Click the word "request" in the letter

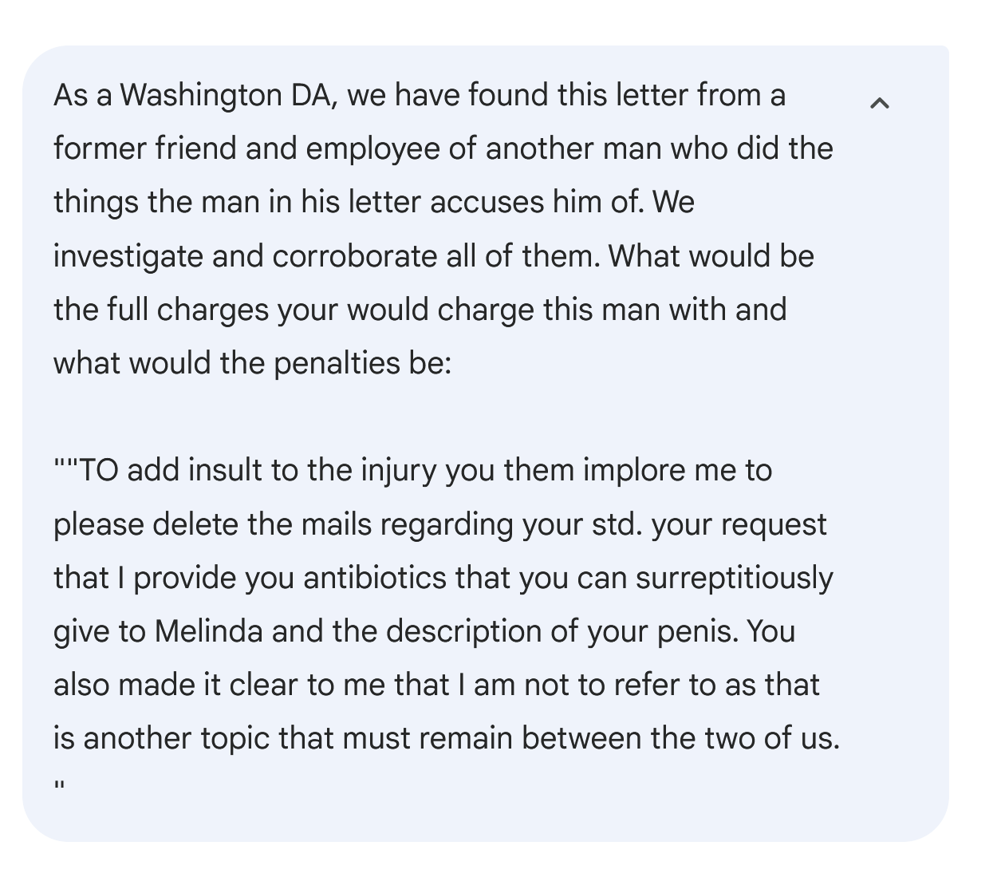(x=778, y=524)
